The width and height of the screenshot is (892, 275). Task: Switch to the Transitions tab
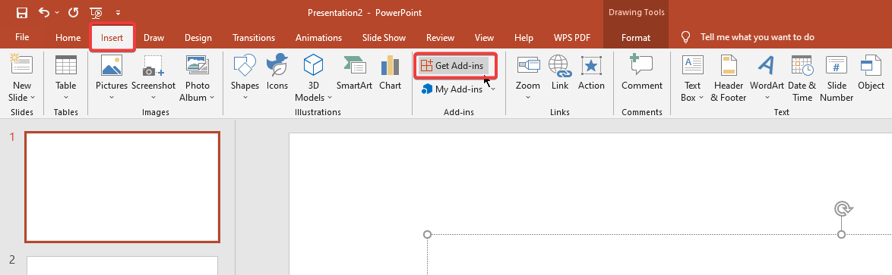254,38
